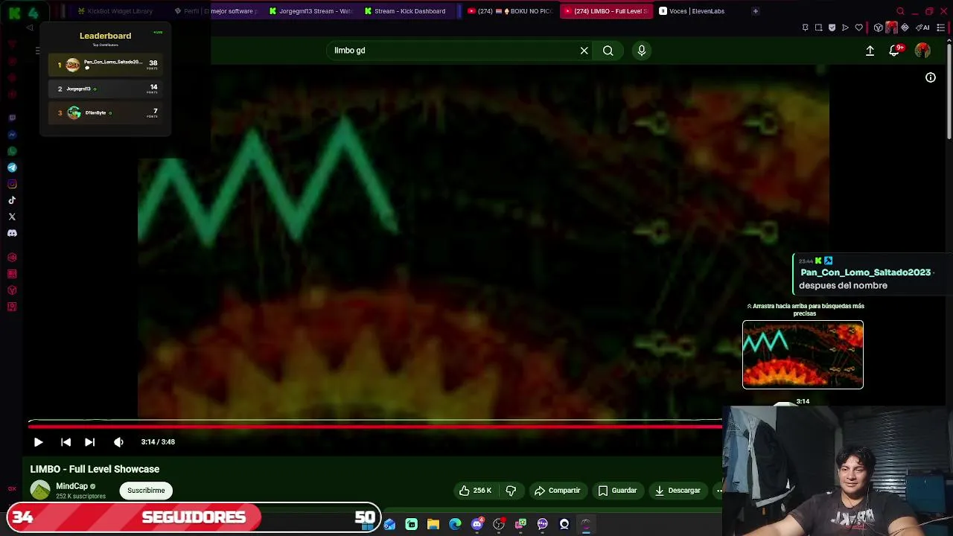The image size is (953, 536).
Task: Open a new browser tab with plus
Action: pyautogui.click(x=755, y=11)
